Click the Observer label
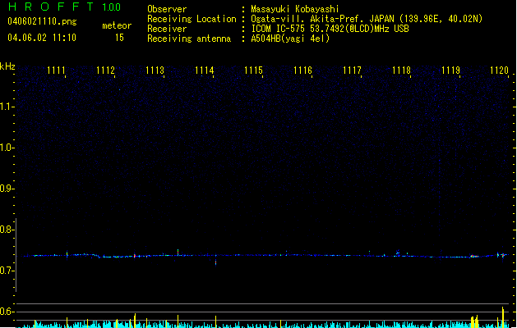 click(x=167, y=9)
